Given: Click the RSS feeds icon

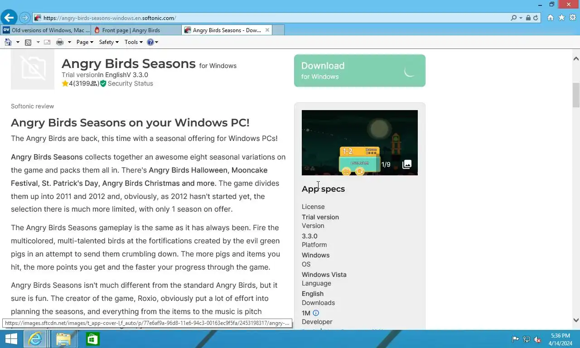Looking at the screenshot, I should tap(28, 42).
